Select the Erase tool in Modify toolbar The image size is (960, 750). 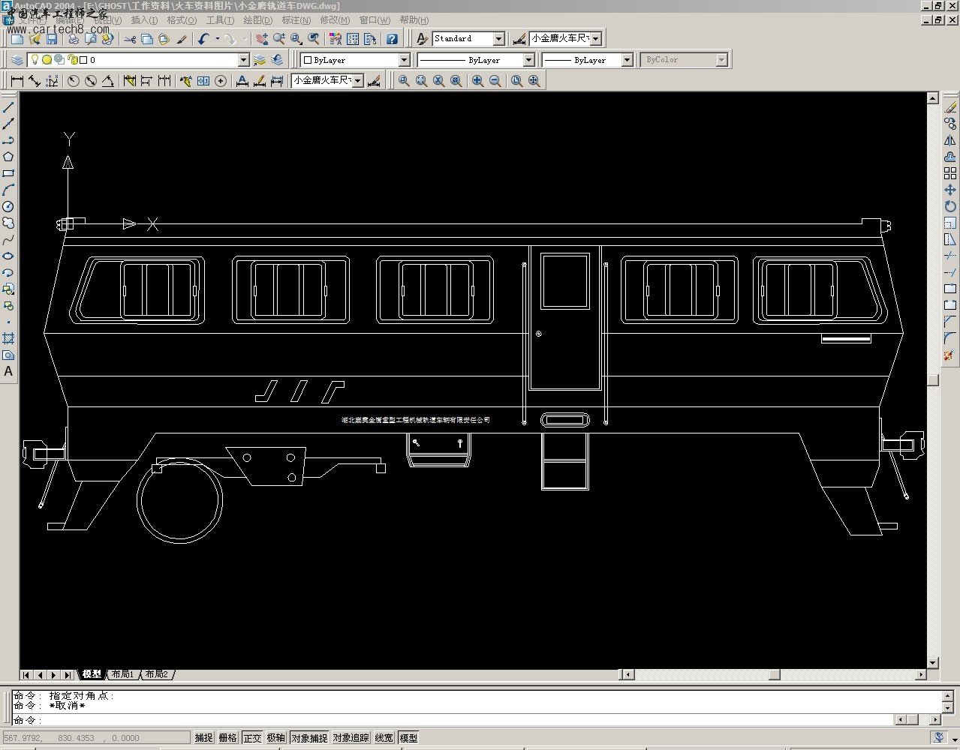[x=950, y=107]
